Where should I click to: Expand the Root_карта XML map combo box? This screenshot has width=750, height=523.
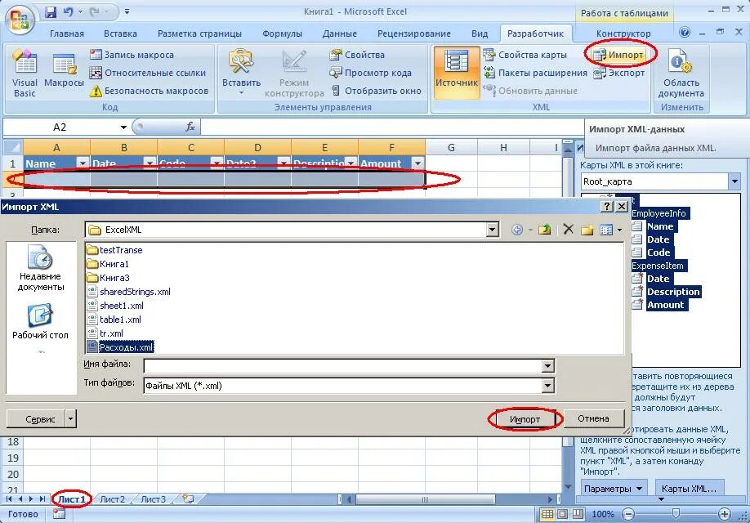[734, 181]
